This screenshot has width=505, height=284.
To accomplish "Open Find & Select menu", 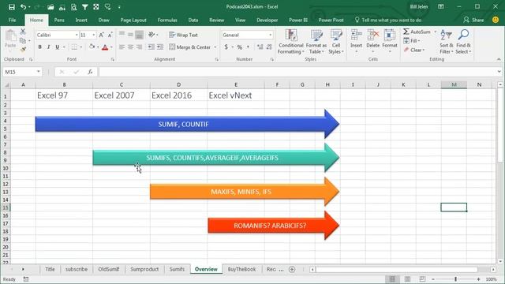I will [x=463, y=42].
